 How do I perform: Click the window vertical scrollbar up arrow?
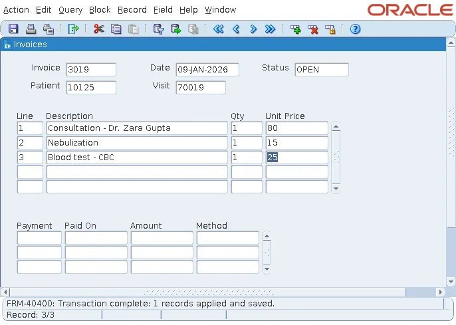tap(451, 43)
